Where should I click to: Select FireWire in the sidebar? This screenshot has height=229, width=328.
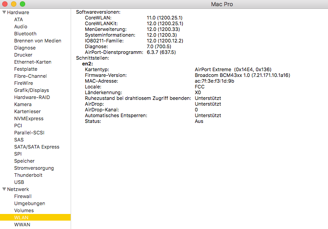click(x=24, y=83)
